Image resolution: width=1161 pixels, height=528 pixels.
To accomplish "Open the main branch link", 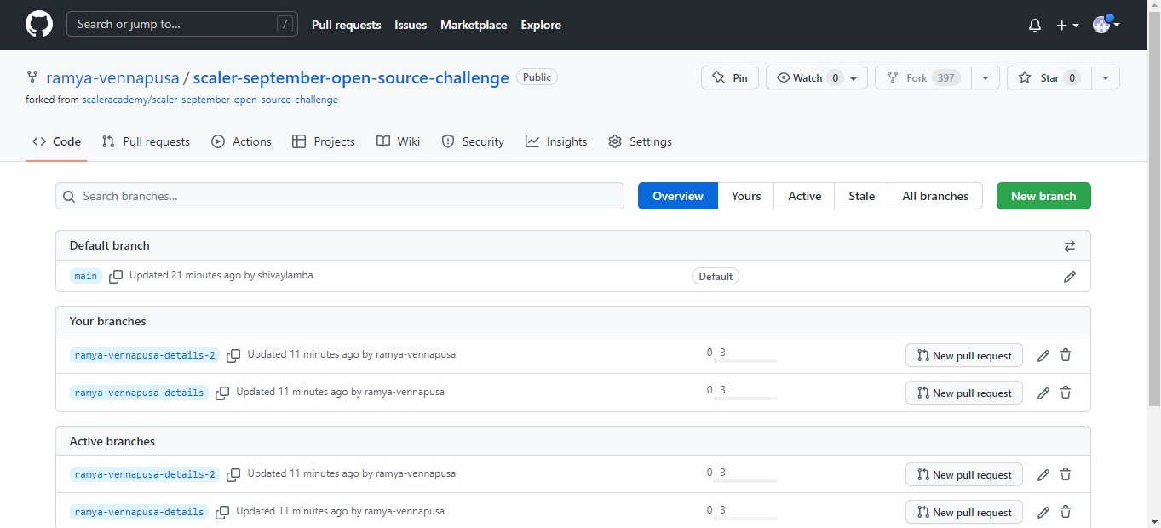I will pyautogui.click(x=86, y=276).
